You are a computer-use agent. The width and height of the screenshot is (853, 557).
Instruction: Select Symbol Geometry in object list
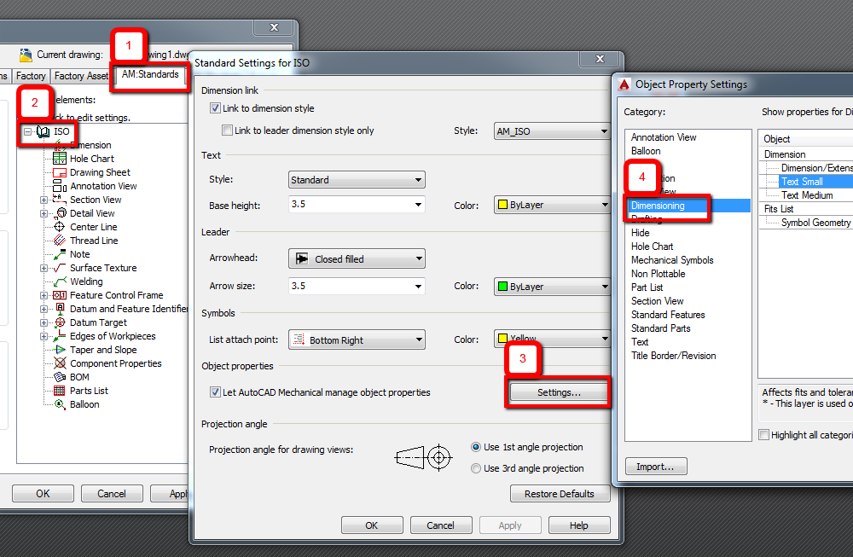pos(815,223)
